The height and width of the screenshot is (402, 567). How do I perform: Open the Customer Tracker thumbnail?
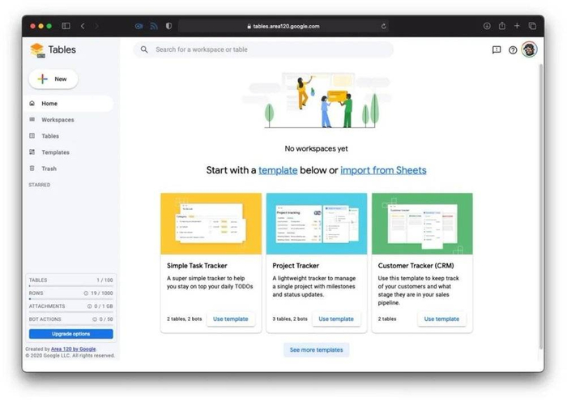[422, 224]
